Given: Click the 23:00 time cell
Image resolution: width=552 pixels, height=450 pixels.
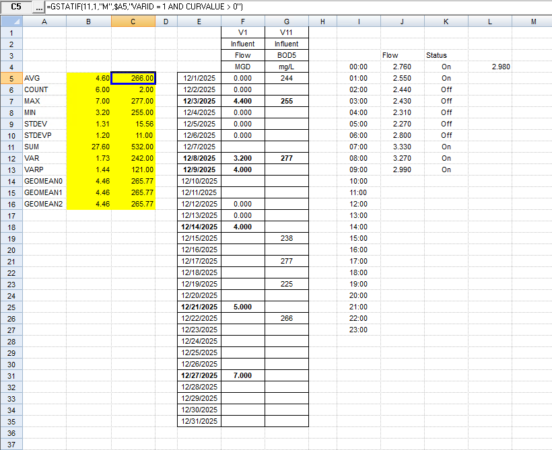Looking at the screenshot, I should pos(359,330).
